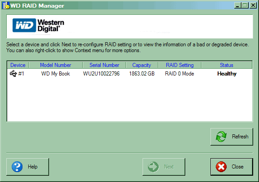Sort by Capacity column header
The height and width of the screenshot is (182, 259).
point(142,65)
